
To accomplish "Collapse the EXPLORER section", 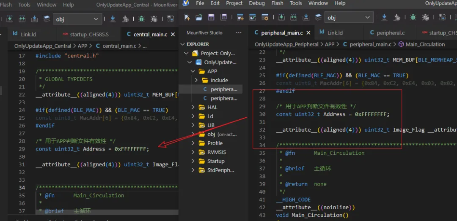I will point(183,44).
